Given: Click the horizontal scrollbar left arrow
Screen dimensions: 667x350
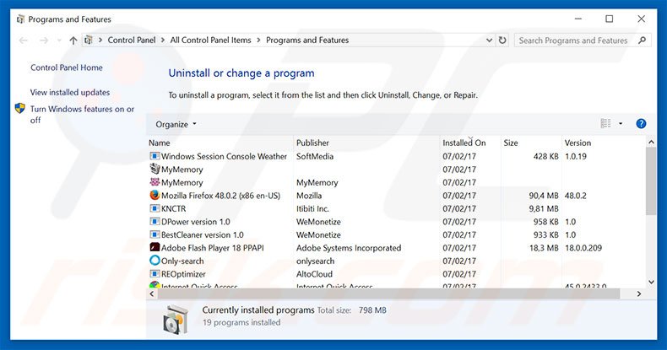Looking at the screenshot, I should click(x=151, y=293).
